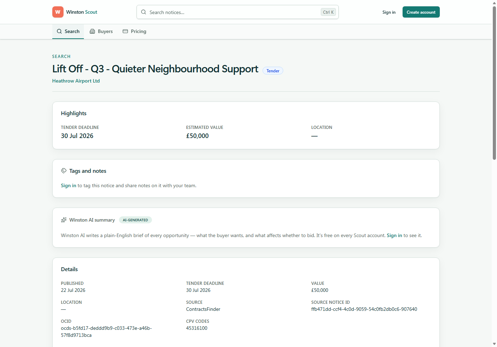Viewport: 497px width, 347px height.
Task: Click the published date 22 Jul 2026
Action: point(73,290)
